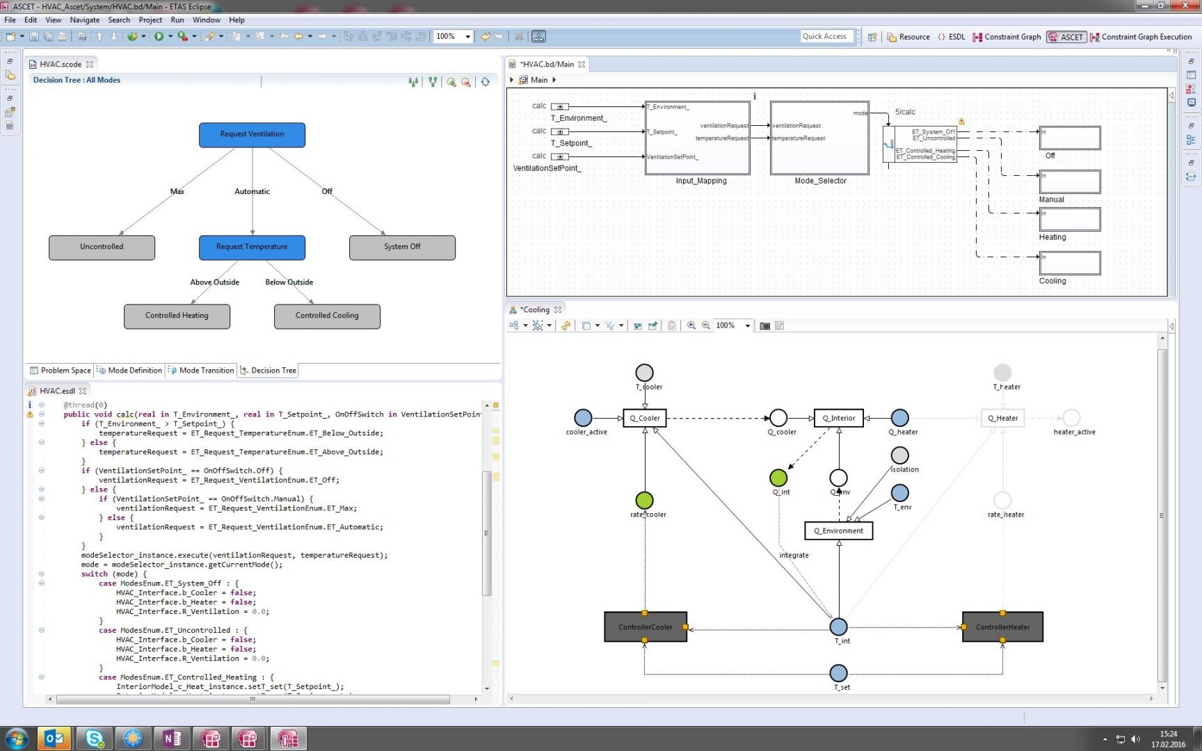The height and width of the screenshot is (751, 1202).
Task: Click the Save icon in main toolbar
Action: pos(33,36)
